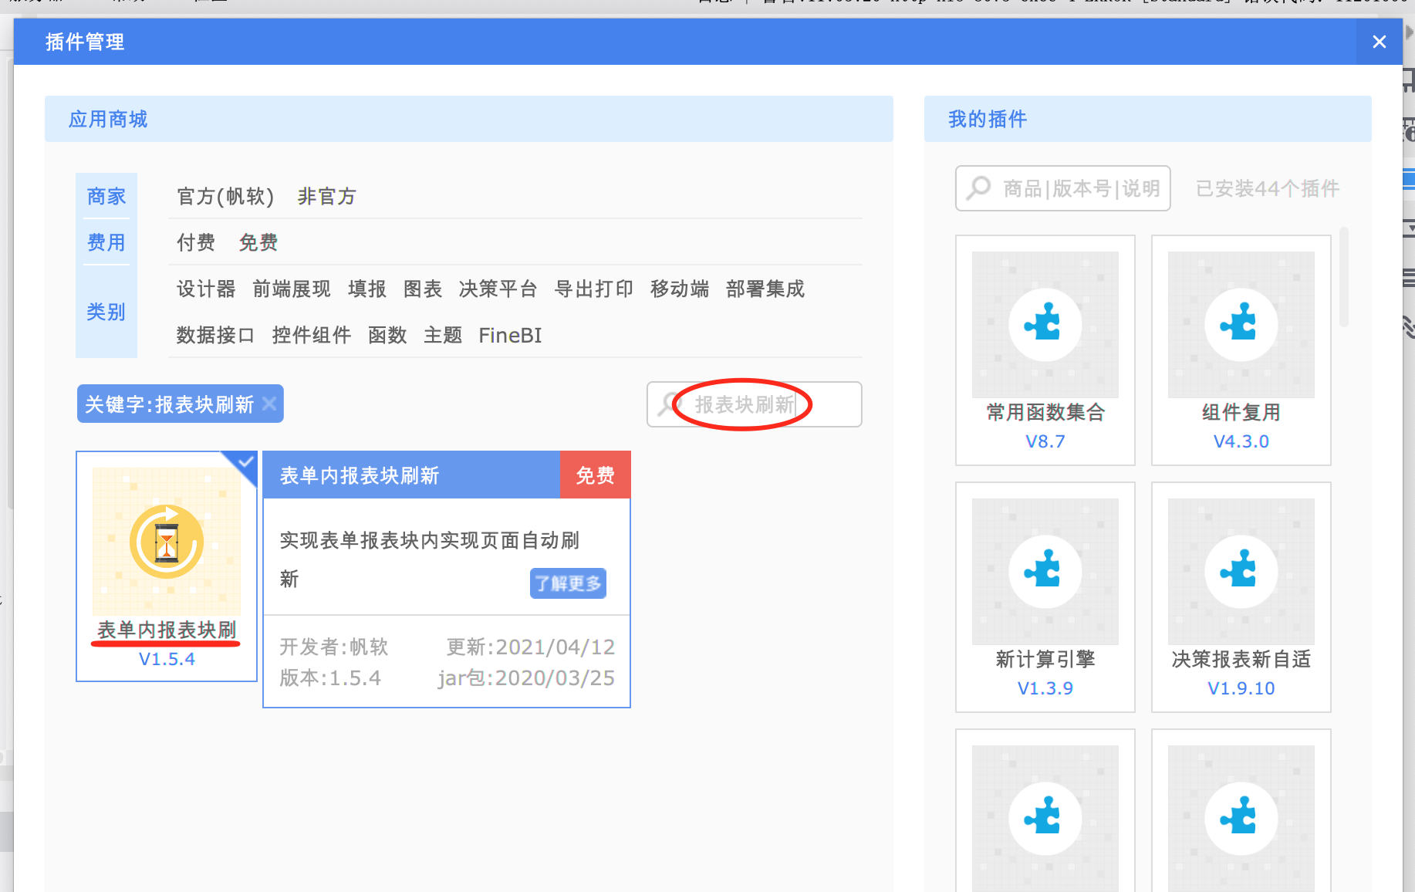Open the 新计算引擎 plugin icon
This screenshot has width=1415, height=892.
[1045, 571]
